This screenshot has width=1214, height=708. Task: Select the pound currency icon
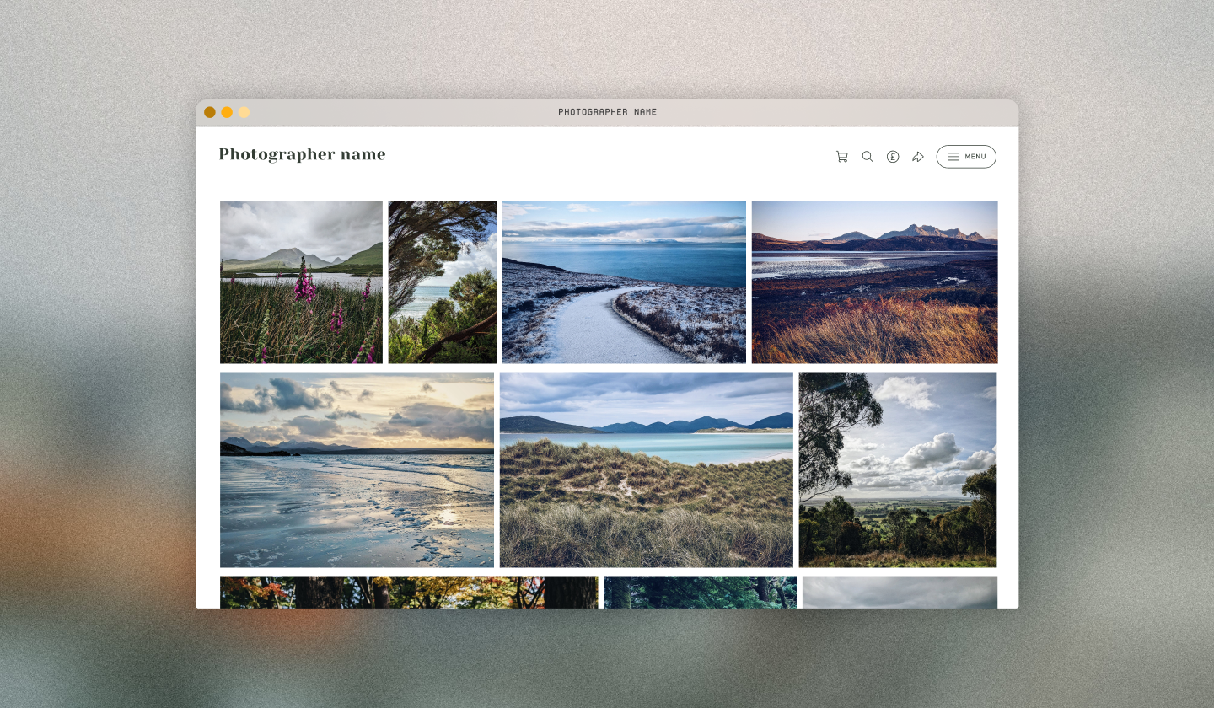893,156
